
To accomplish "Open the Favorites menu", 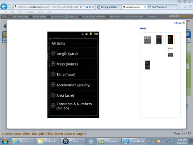I will point(30,12).
